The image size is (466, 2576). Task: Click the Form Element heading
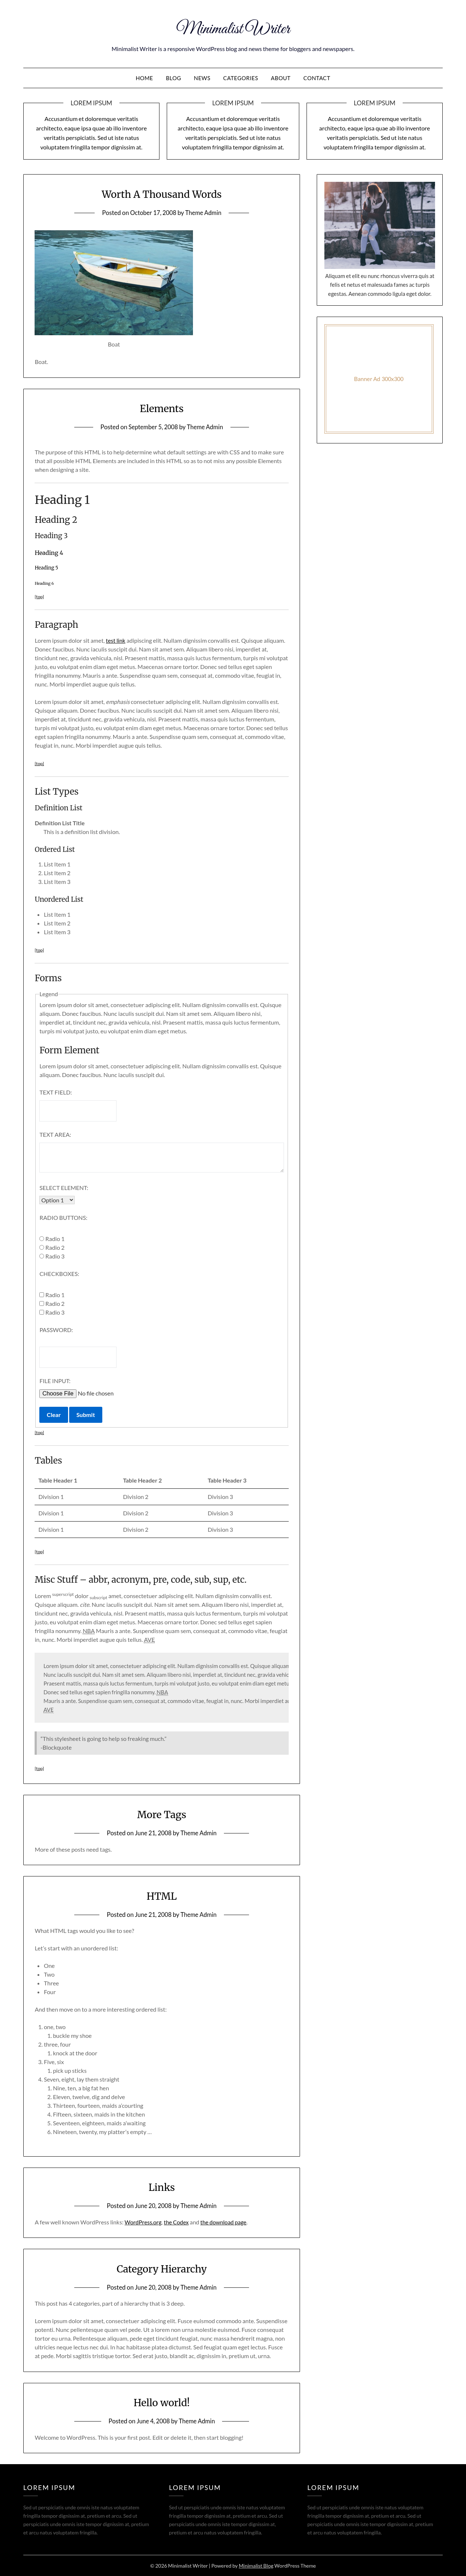[x=69, y=1050]
